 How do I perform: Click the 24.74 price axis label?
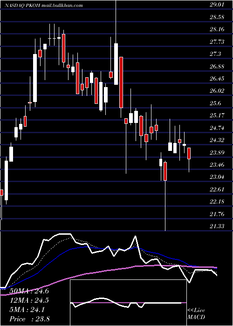[217, 128]
